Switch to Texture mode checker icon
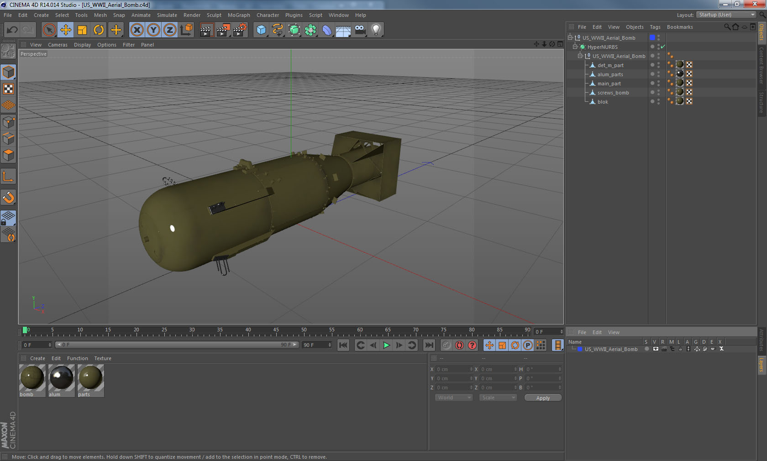 click(x=8, y=89)
